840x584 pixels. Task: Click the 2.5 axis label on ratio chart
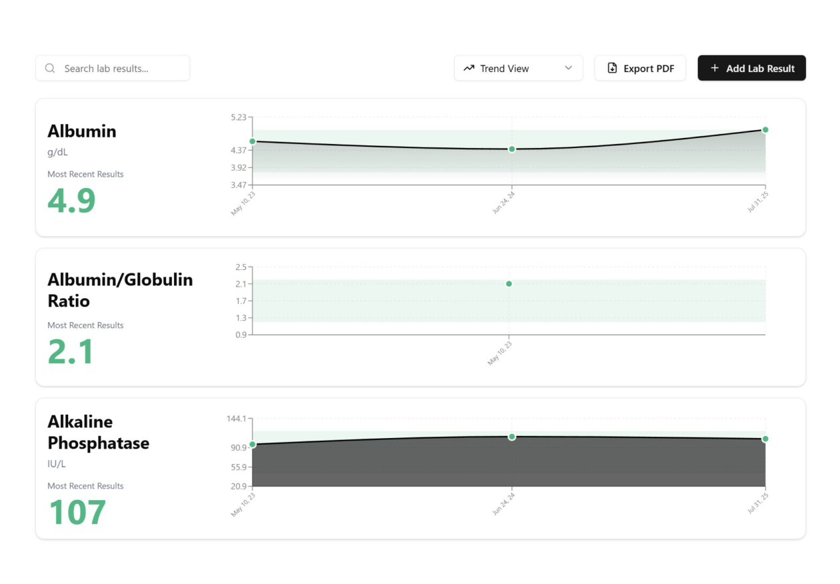click(x=241, y=267)
